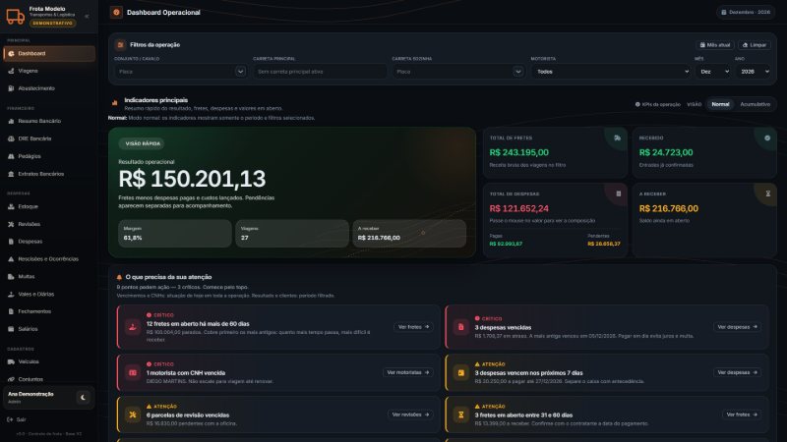
Task: Toggle dark mode moon button
Action: point(83,398)
